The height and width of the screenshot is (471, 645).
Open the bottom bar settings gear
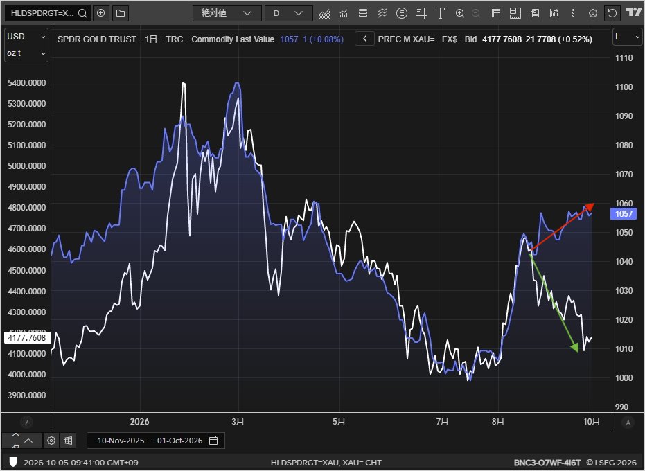pos(51,441)
